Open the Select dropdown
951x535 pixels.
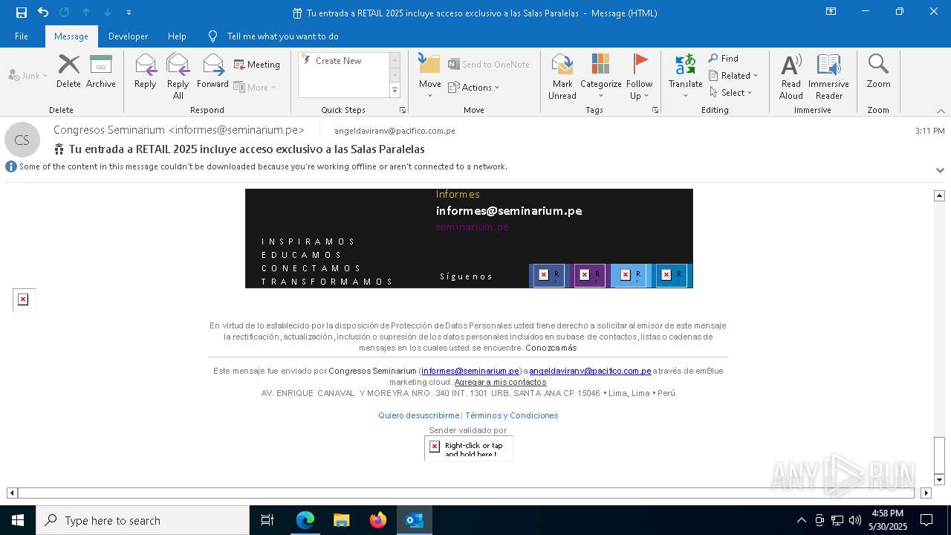point(731,93)
